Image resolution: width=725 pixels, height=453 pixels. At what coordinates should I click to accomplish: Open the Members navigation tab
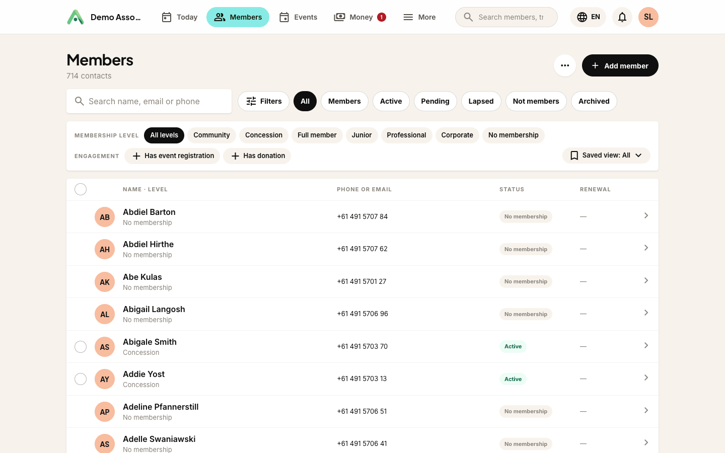(x=238, y=17)
